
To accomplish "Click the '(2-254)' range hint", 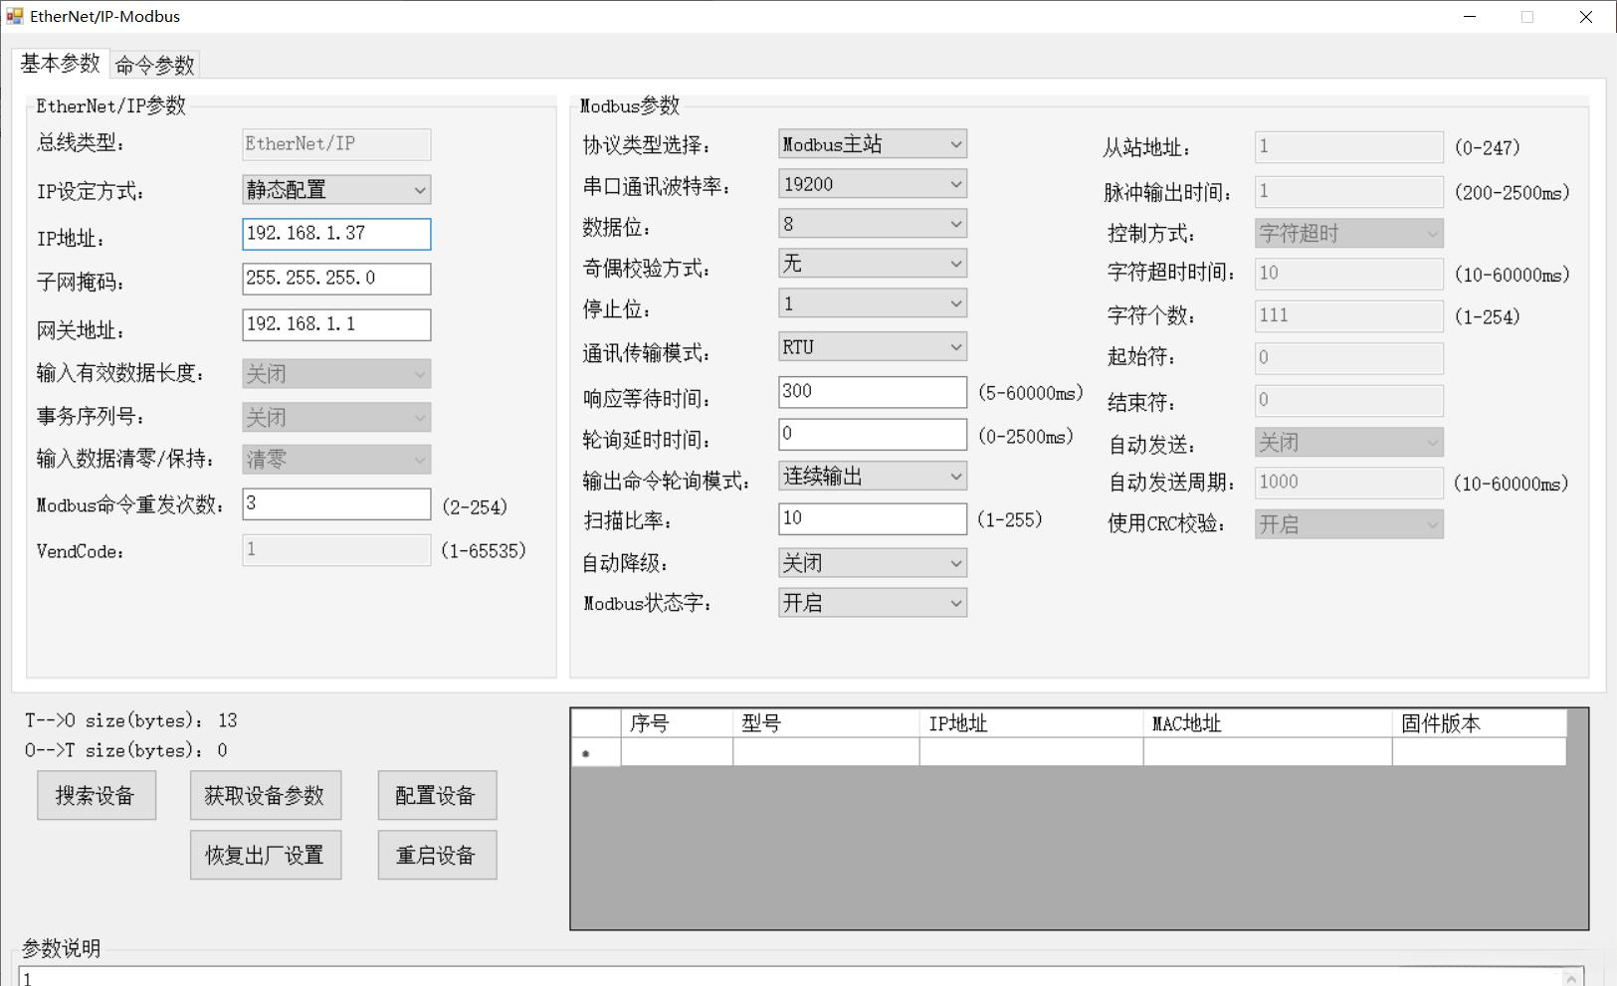I will 475,507.
